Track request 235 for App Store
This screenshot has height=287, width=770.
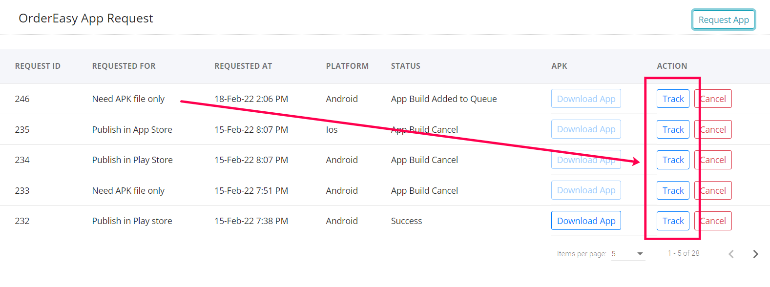tap(673, 130)
